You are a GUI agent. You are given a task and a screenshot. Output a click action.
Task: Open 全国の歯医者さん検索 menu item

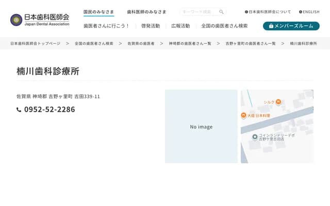click(224, 26)
